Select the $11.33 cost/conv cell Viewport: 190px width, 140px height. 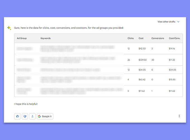pyautogui.click(x=172, y=60)
